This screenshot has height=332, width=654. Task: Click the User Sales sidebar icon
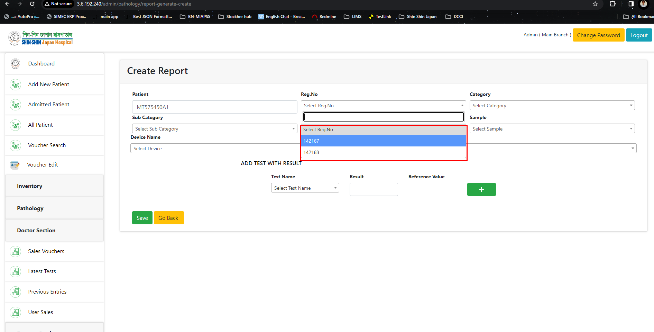pyautogui.click(x=15, y=312)
